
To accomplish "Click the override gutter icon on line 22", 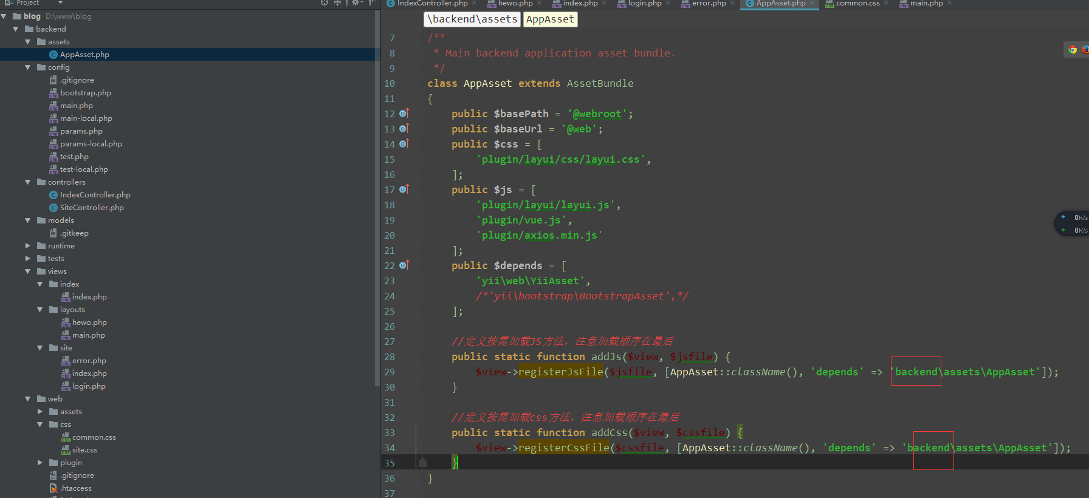I will point(404,265).
